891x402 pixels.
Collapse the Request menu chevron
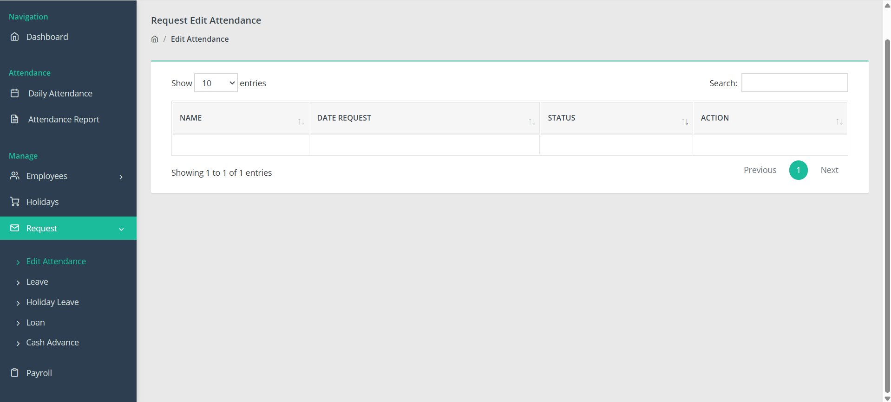121,229
